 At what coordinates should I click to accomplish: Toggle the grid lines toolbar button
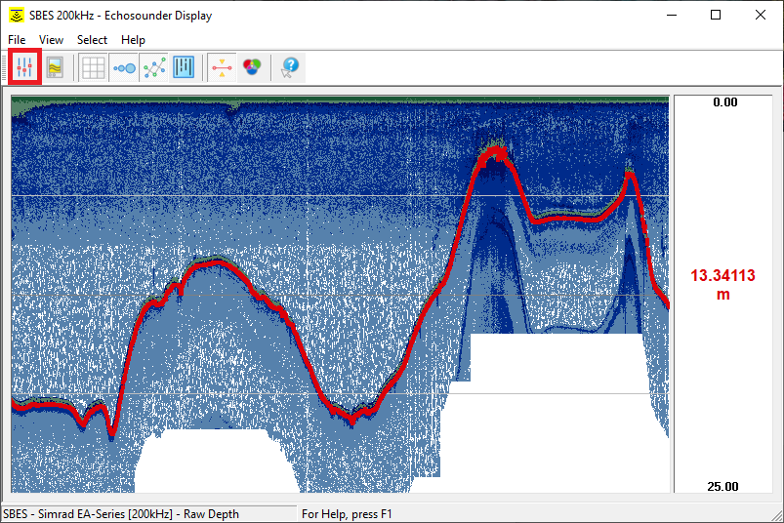coord(94,68)
